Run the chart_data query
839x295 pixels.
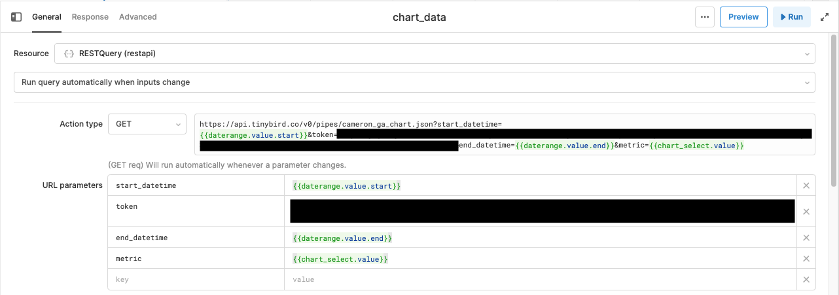791,17
